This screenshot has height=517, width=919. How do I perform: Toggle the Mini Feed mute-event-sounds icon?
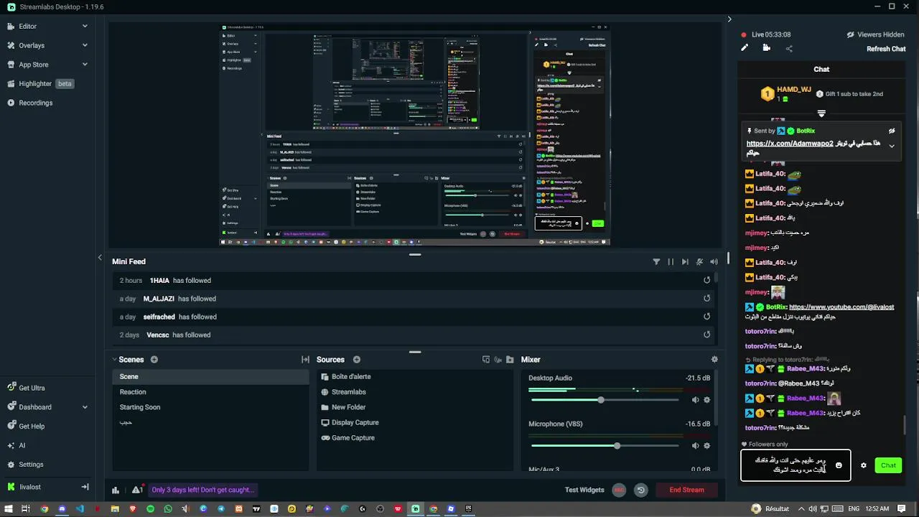(699, 262)
